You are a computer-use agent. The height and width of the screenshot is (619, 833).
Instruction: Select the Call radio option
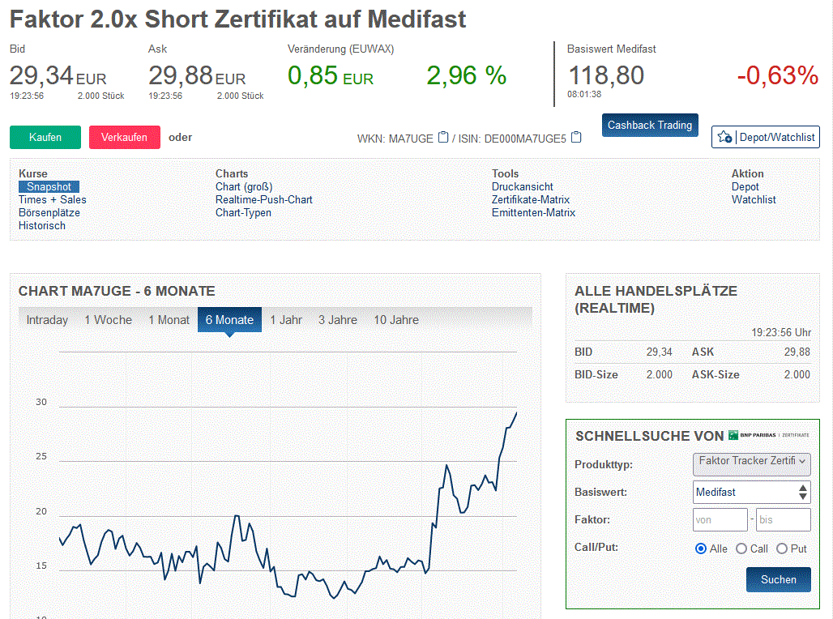pos(741,549)
